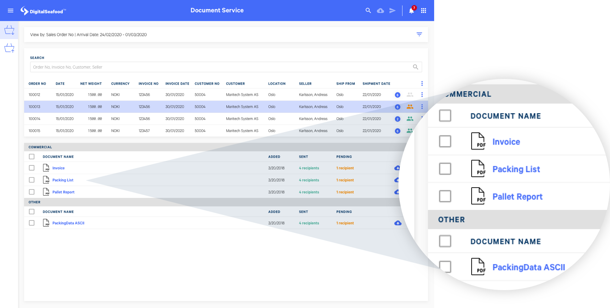Sort by the Invoice Date column header
This screenshot has height=308, width=610.
177,84
